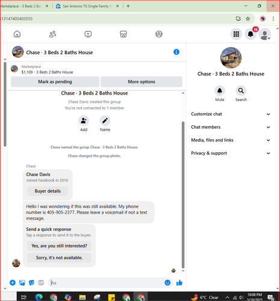Open Microsoft Edge from the taskbar
The image size is (280, 301).
click(x=39, y=297)
